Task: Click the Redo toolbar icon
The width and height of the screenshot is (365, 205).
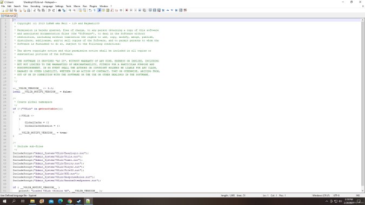Action: click(x=54, y=10)
